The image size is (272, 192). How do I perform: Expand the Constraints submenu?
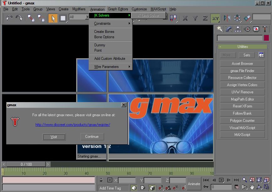(x=111, y=23)
